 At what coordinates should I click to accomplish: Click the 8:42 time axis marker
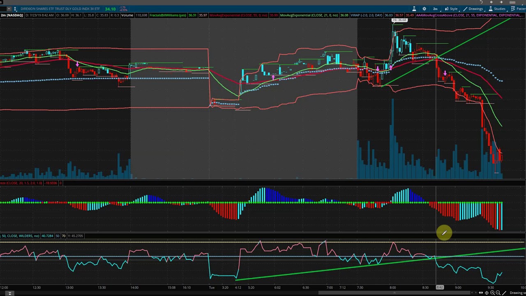(x=440, y=287)
